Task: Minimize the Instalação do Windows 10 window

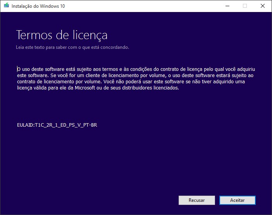Action: 227,6
